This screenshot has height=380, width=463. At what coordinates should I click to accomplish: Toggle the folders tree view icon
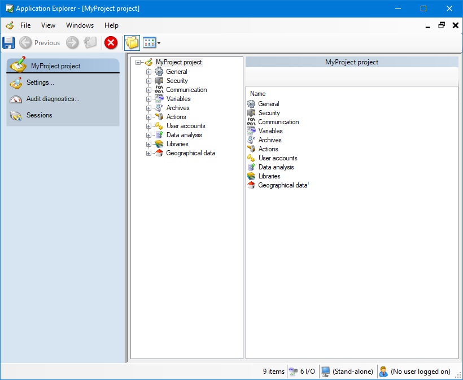tap(132, 43)
